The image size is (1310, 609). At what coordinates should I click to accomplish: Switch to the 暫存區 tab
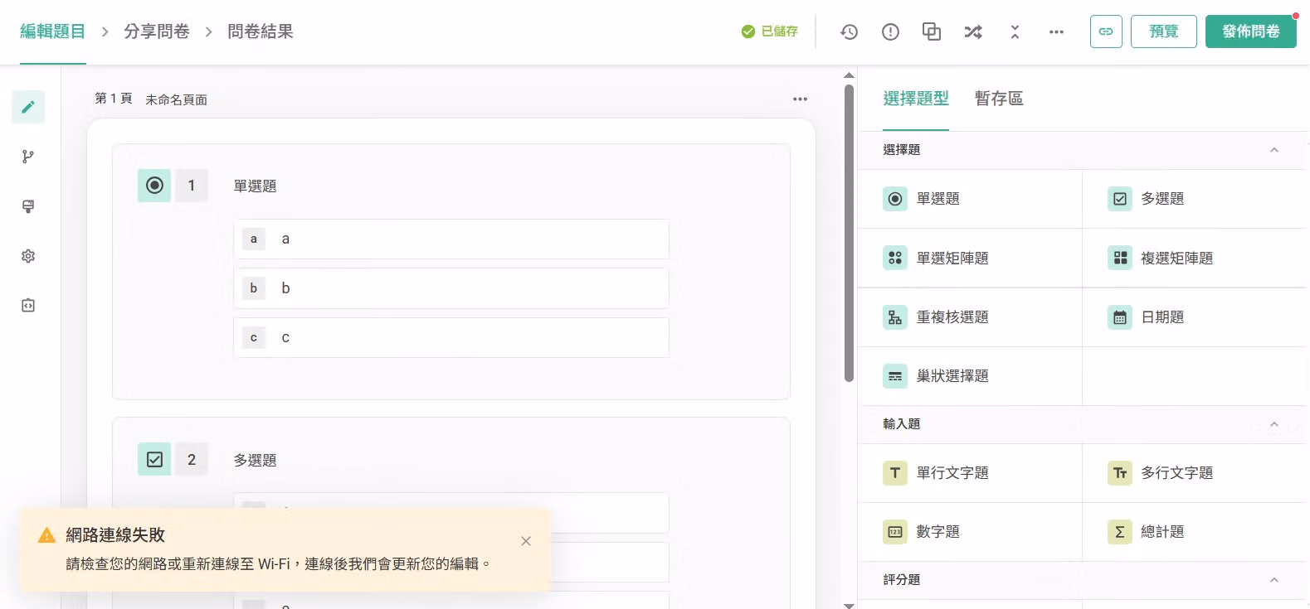[999, 99]
